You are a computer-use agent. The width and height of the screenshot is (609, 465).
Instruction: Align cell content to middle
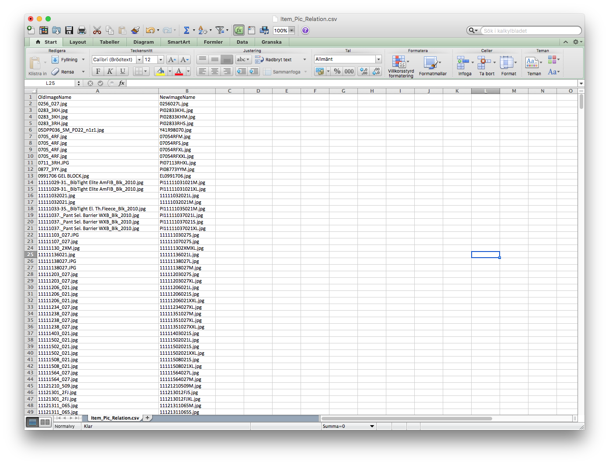click(214, 59)
